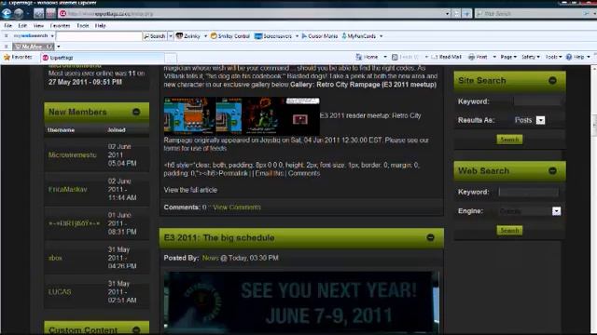Open Smiley Central from the toolbar
Image resolution: width=597 pixels, height=335 pixels.
pyautogui.click(x=230, y=36)
